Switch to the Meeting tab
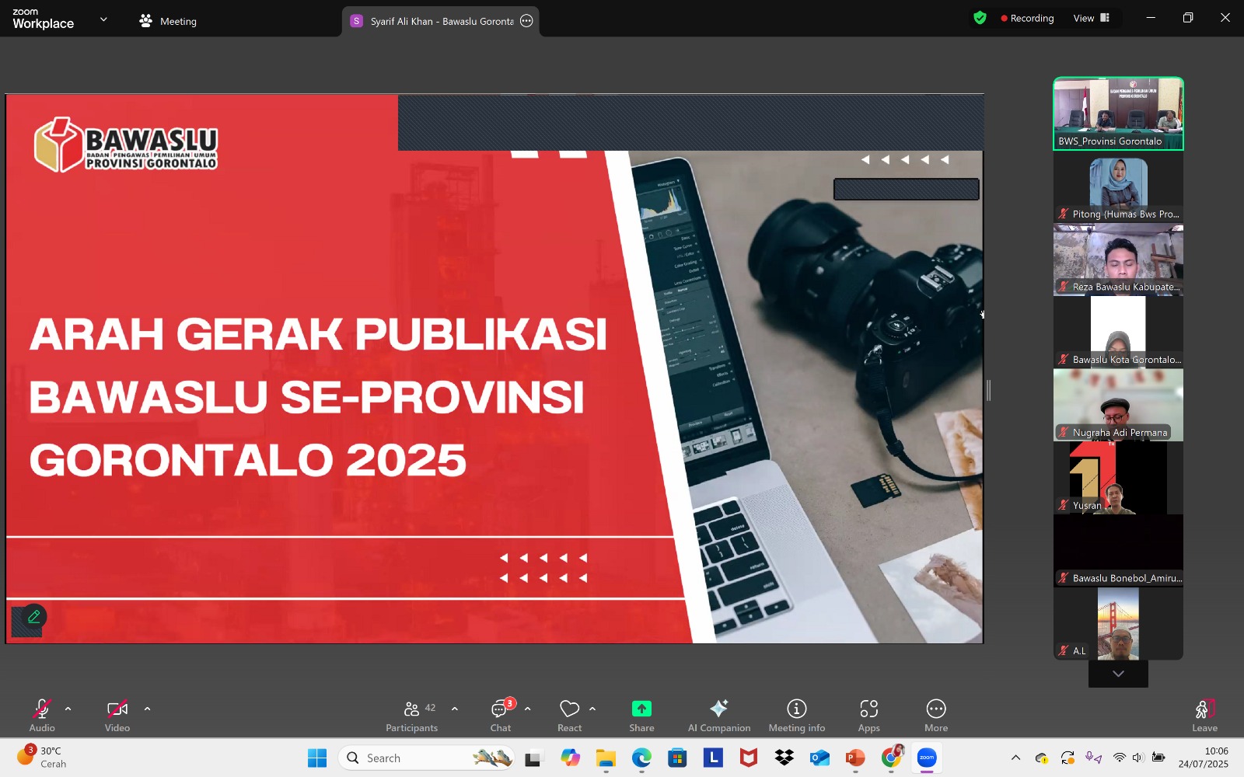The height and width of the screenshot is (777, 1244). [168, 21]
